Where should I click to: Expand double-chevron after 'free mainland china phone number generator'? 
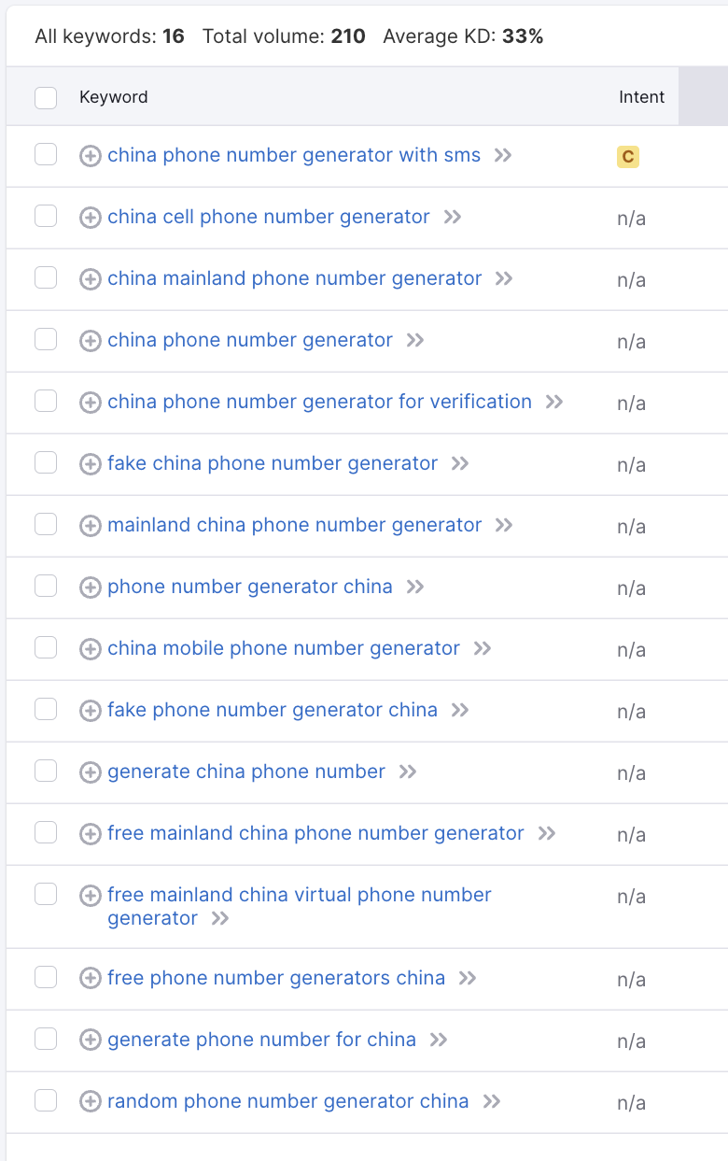coord(547,833)
